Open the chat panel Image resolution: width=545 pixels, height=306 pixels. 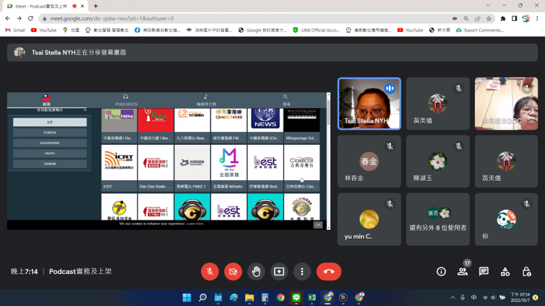(484, 271)
